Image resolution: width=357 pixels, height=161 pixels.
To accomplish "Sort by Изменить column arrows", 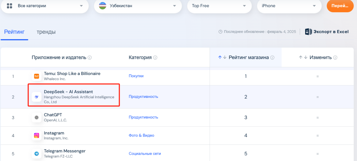I will (x=303, y=58).
